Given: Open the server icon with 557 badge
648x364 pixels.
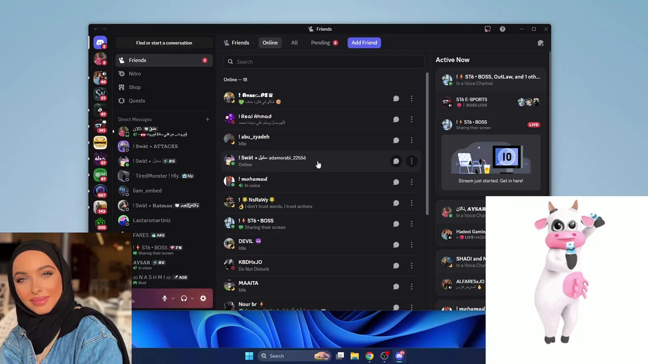Looking at the screenshot, I should pyautogui.click(x=100, y=191).
